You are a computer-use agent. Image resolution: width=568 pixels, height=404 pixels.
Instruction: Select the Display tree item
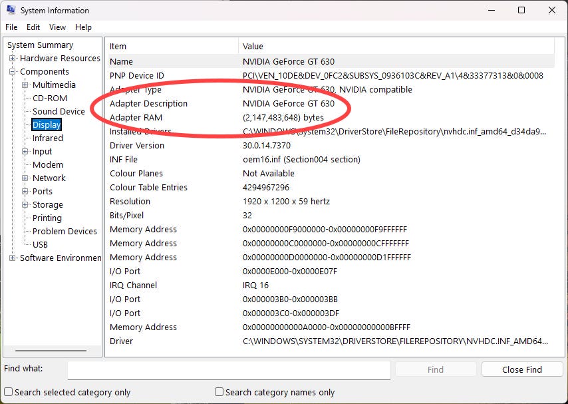tap(47, 124)
